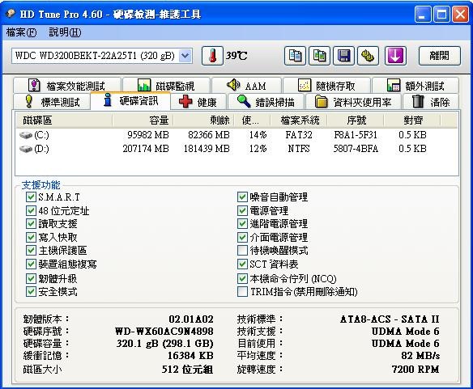473x389 pixels.
Task: Select the 207174 MB capacity cell
Action: pyautogui.click(x=146, y=149)
